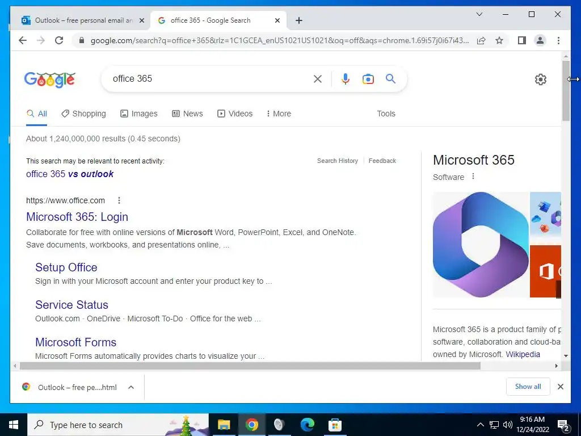The image size is (581, 436).
Task: Click the orange Office logo thumbnail
Action: (545, 271)
